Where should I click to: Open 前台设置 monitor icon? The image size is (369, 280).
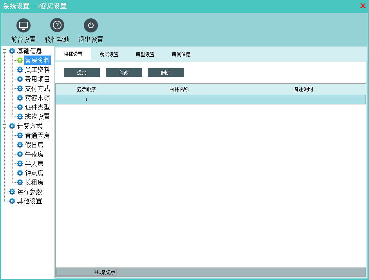24,26
